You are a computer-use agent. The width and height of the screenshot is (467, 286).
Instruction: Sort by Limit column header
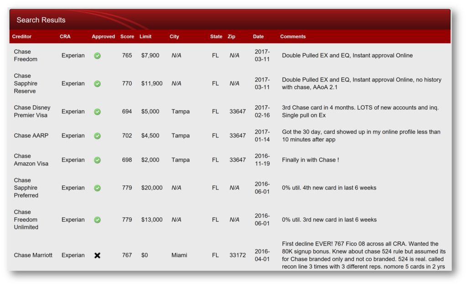145,36
